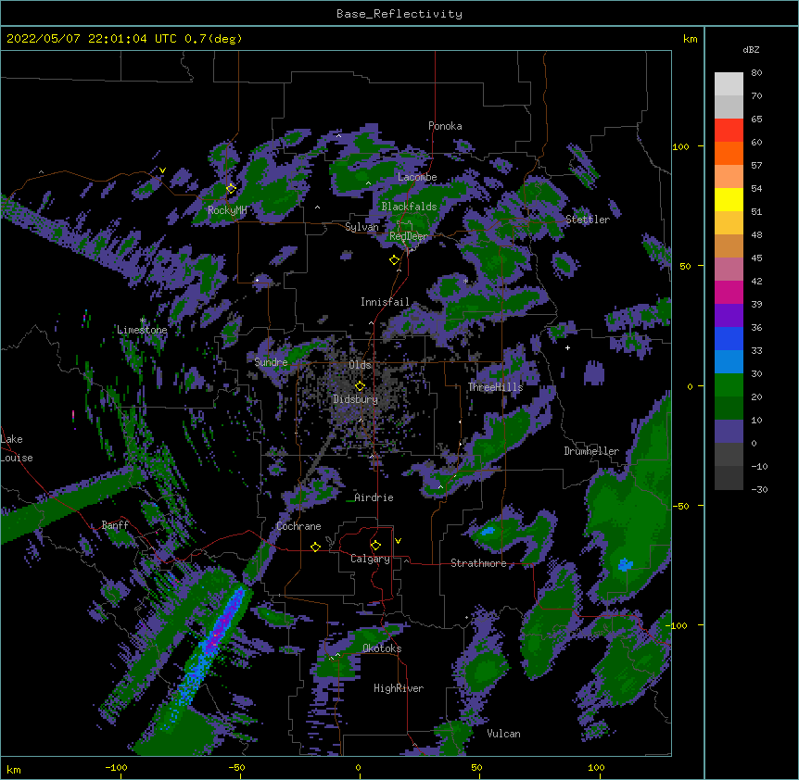Select the Okotoks label
Screen dimensions: 799x780
[x=382, y=648]
